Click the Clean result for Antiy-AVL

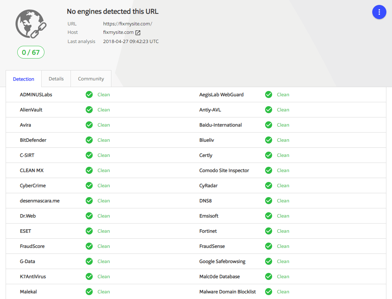pyautogui.click(x=283, y=110)
